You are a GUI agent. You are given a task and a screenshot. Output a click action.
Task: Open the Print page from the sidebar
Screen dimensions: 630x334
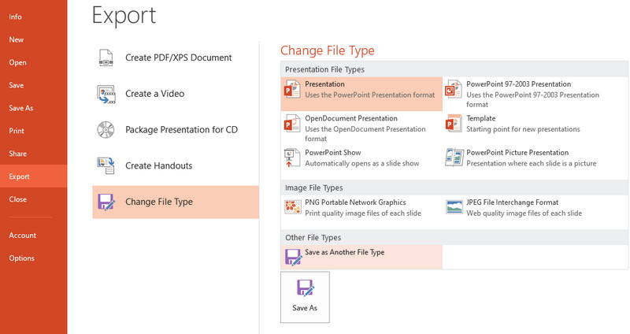point(17,131)
